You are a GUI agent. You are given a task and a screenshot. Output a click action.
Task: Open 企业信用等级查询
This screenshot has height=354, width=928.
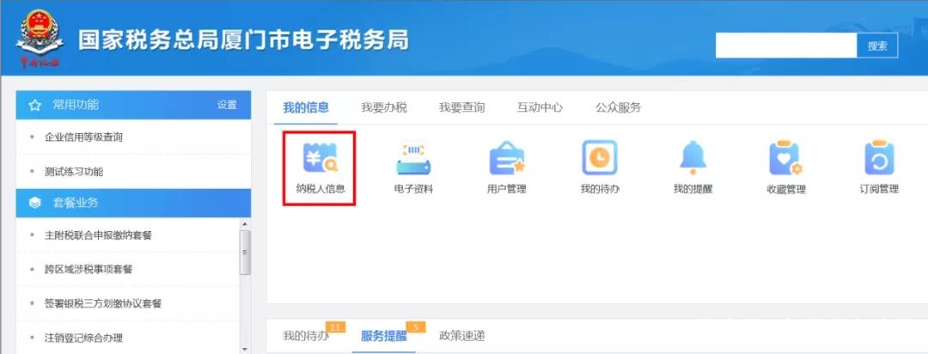[x=83, y=137]
